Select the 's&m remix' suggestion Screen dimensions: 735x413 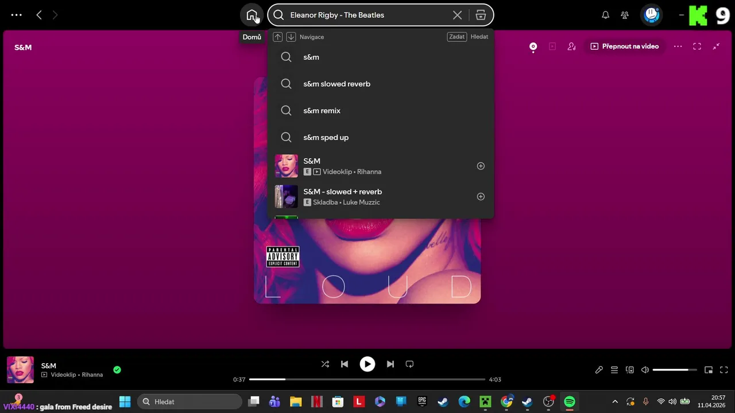(x=380, y=111)
